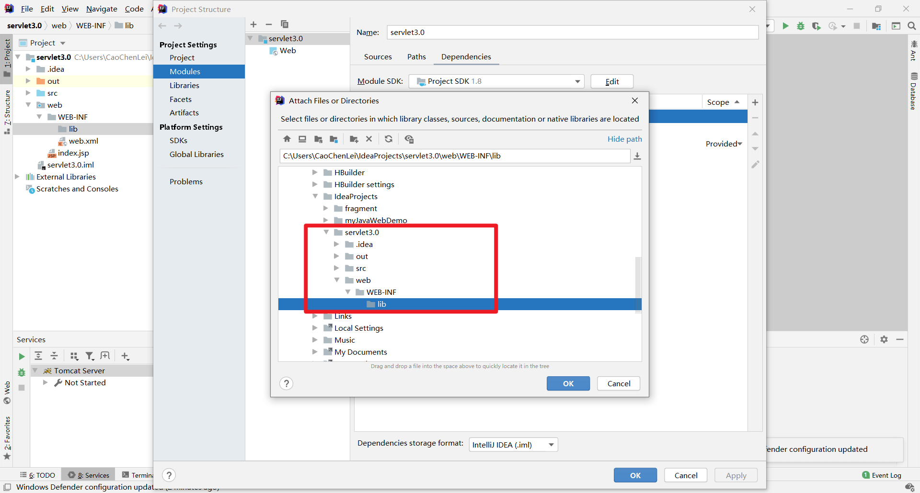920x493 pixels.
Task: Create new folder in Attach dialog toolbar
Action: pos(354,139)
